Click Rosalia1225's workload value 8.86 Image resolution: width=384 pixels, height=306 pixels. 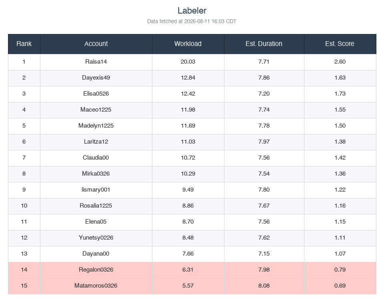188,206
